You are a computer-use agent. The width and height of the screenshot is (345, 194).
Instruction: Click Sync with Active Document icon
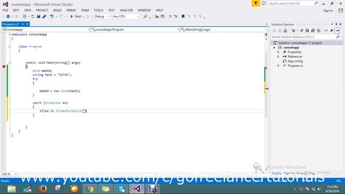click(x=302, y=31)
